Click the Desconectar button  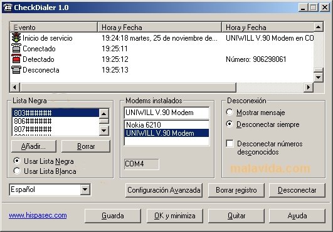click(x=297, y=190)
